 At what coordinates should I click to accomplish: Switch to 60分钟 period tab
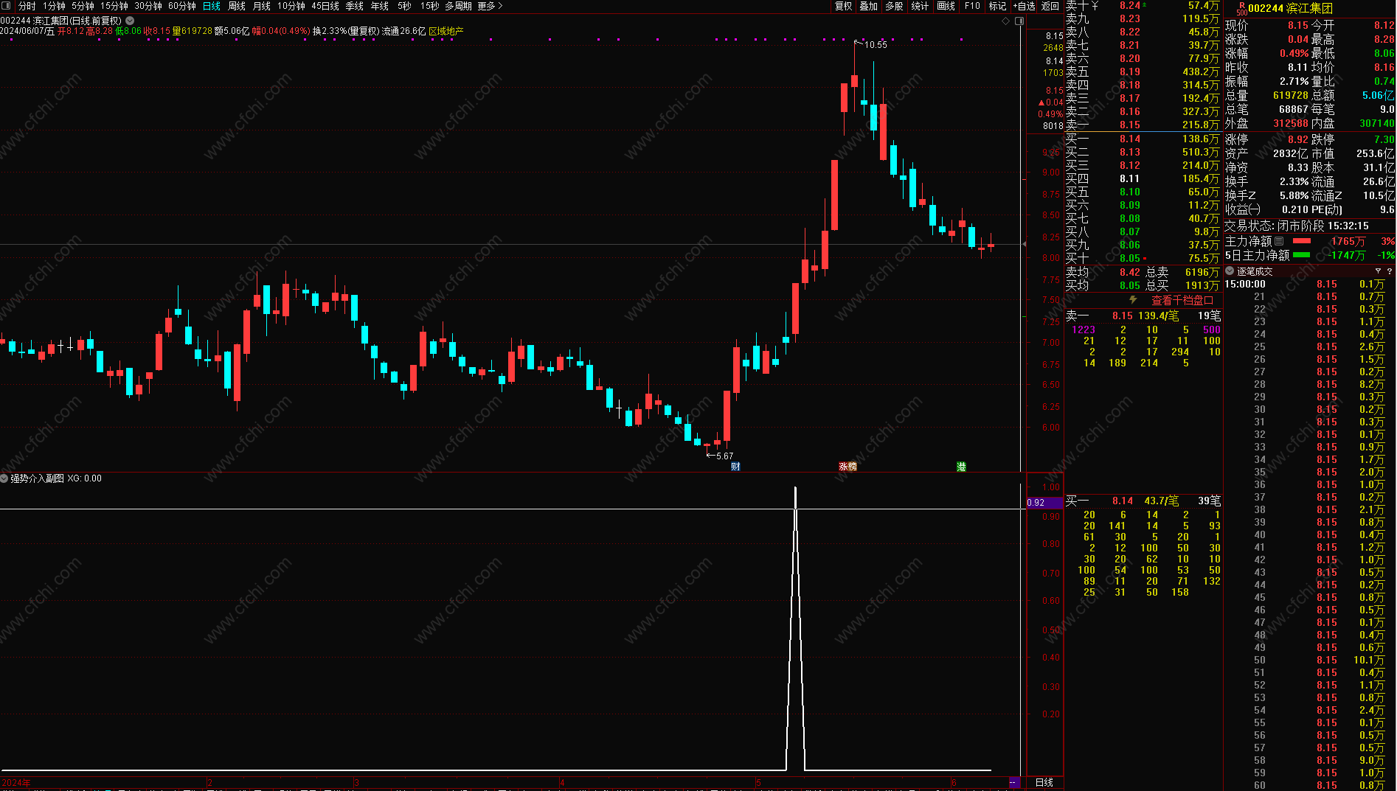[182, 6]
